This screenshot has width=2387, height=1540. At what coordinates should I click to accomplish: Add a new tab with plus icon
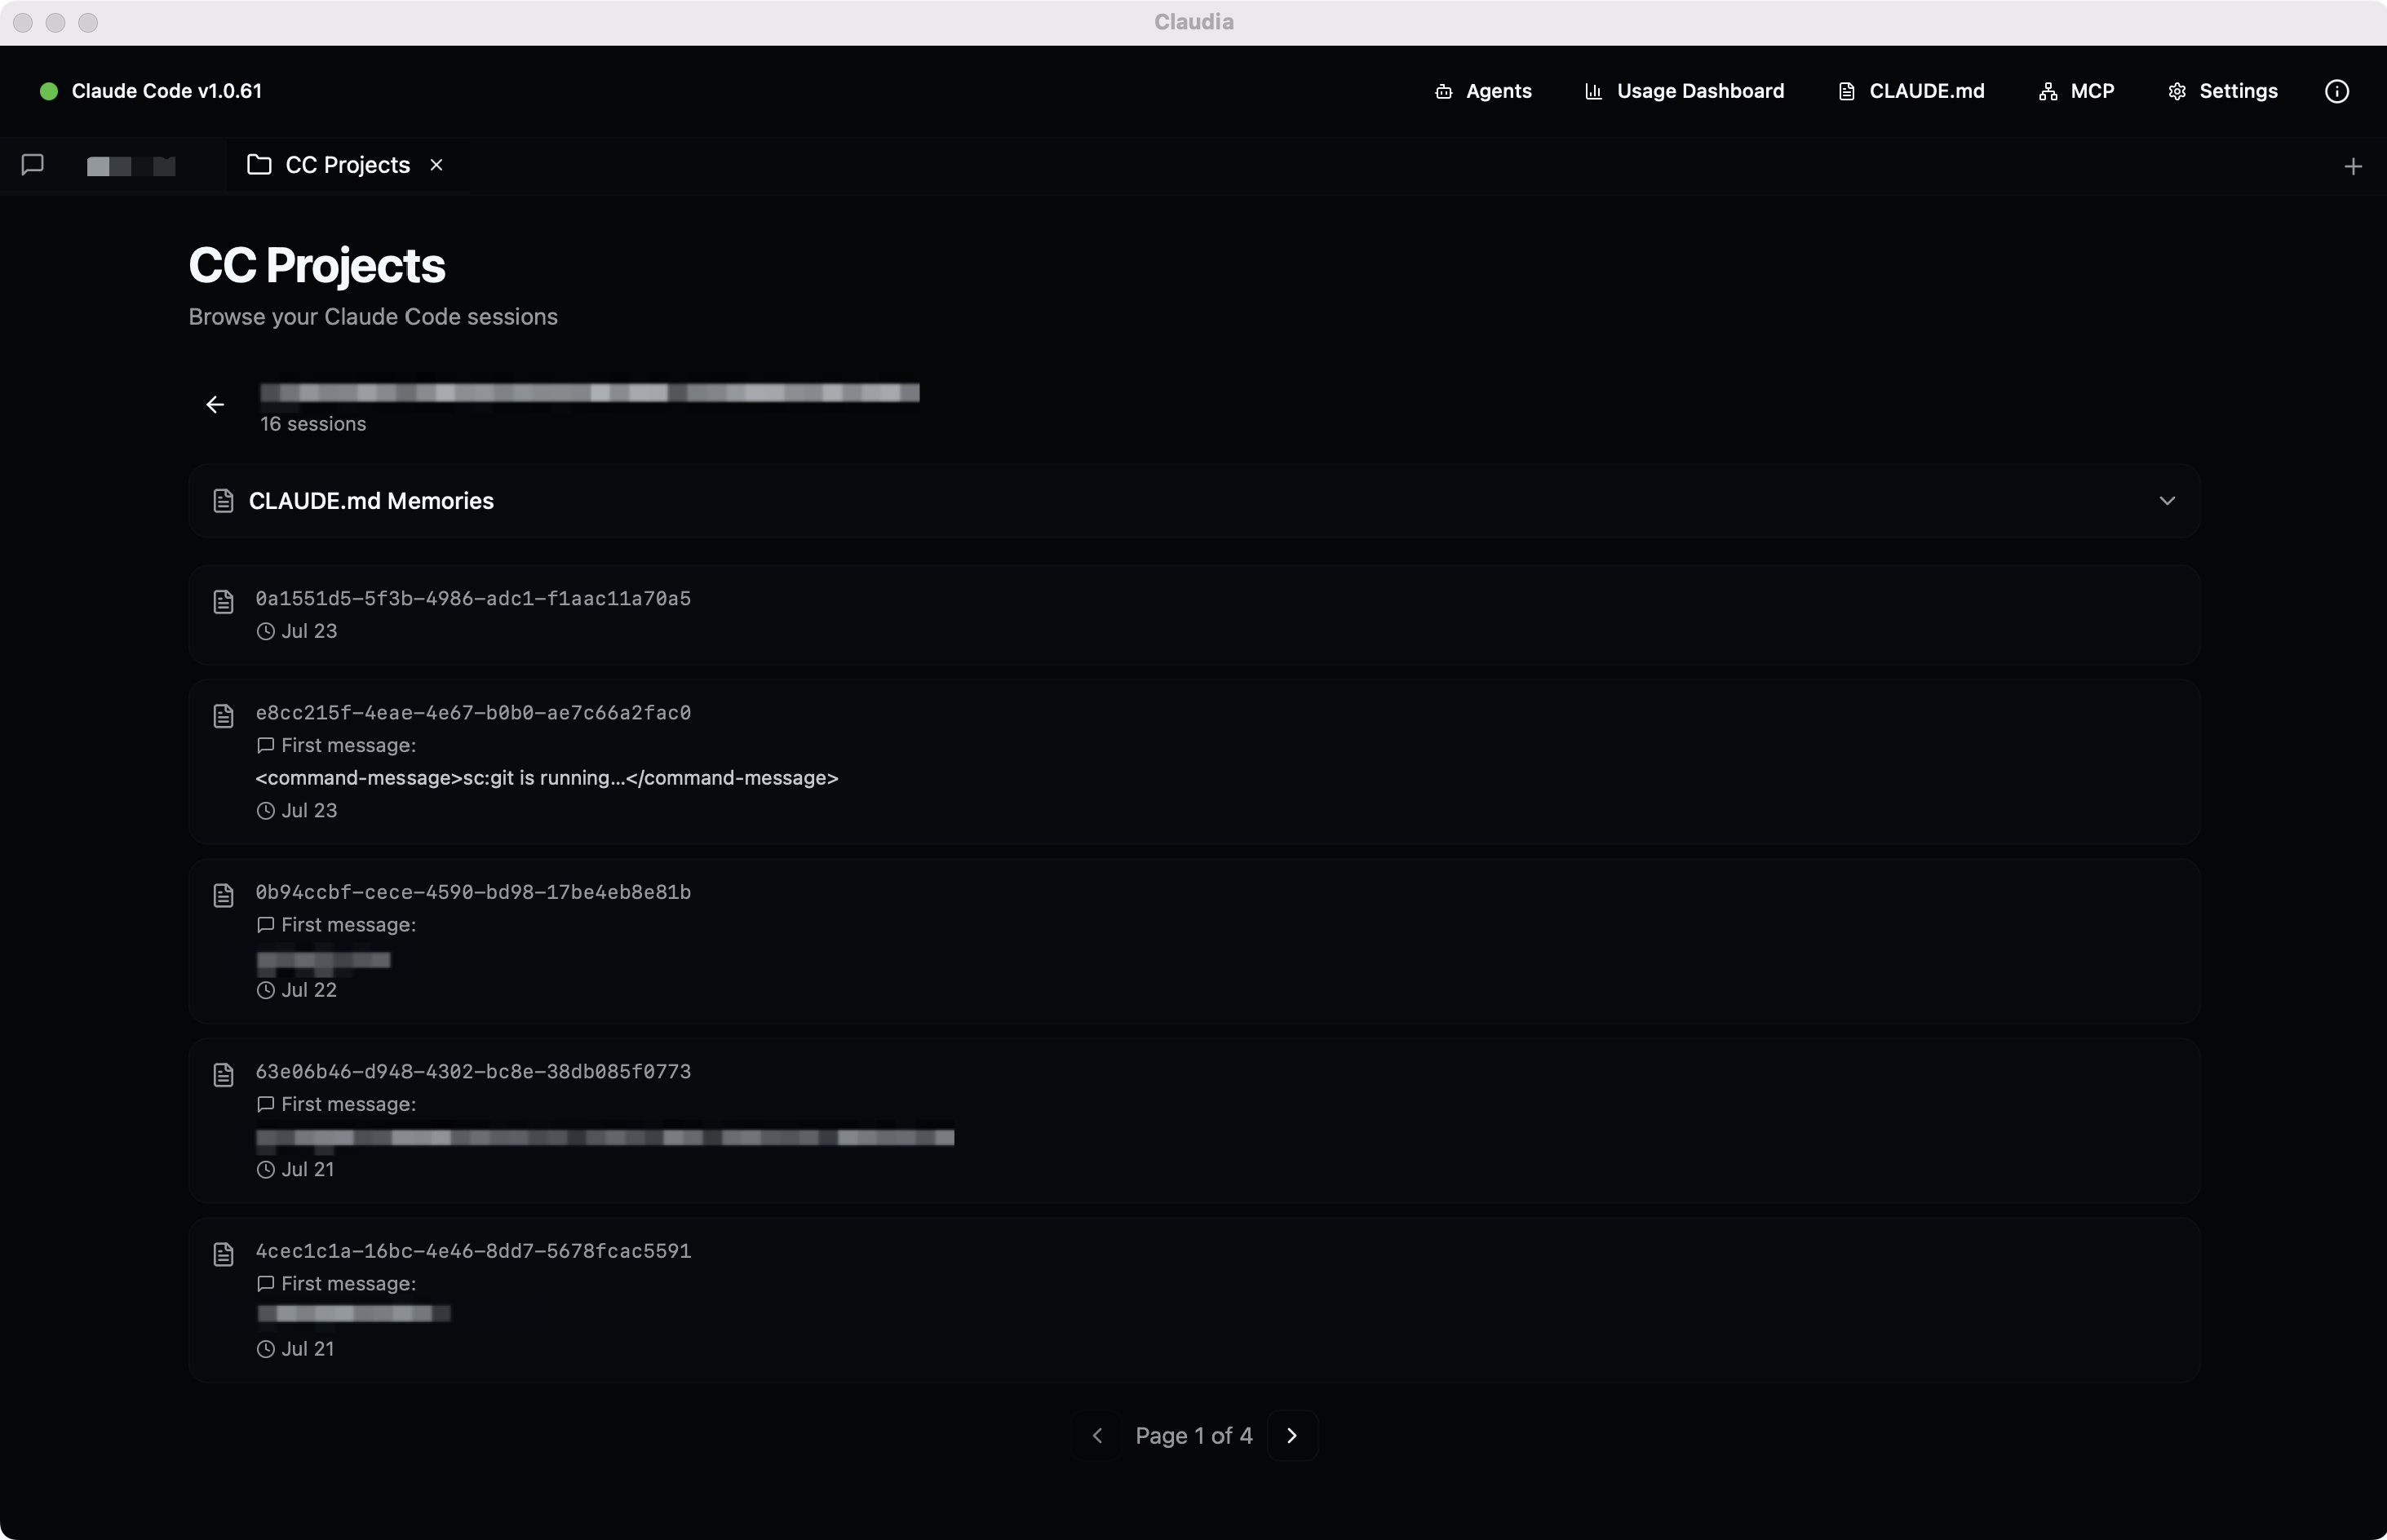[2352, 166]
